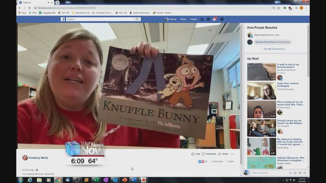Open the NBC VOD bookmark
326x183 pixels.
pos(121,13)
